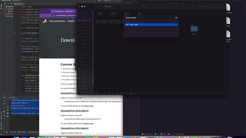
Task: Select the venv folder in project tree
Action: (x=11, y=9)
